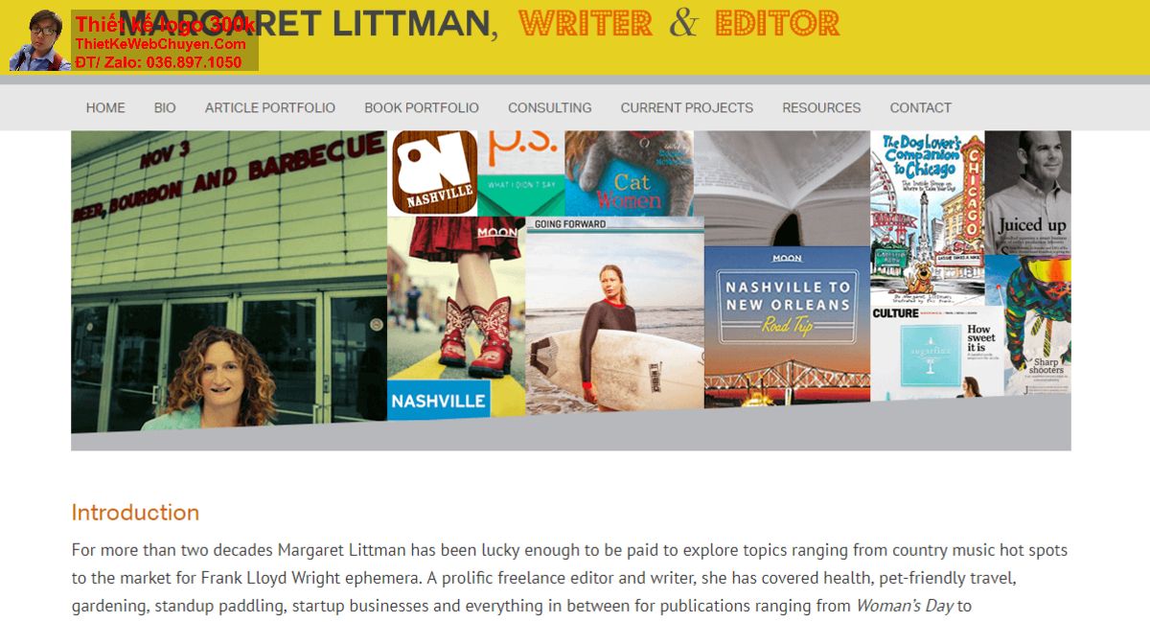Click the Introduction heading

pyautogui.click(x=135, y=513)
